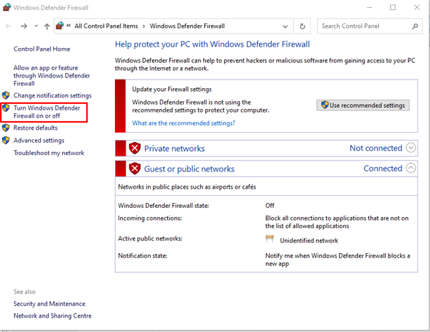Click shield icon beside Restore defaults
Image resolution: width=430 pixels, height=332 pixels.
click(x=6, y=128)
